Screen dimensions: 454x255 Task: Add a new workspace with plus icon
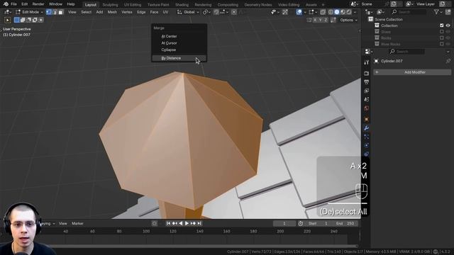tap(323, 5)
